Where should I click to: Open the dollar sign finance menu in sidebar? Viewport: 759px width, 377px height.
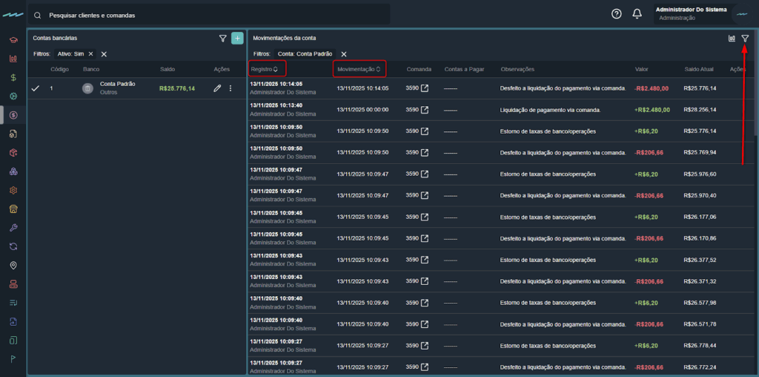click(13, 76)
